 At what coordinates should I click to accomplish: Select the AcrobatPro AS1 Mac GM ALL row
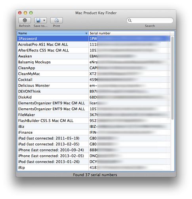pos(94,44)
